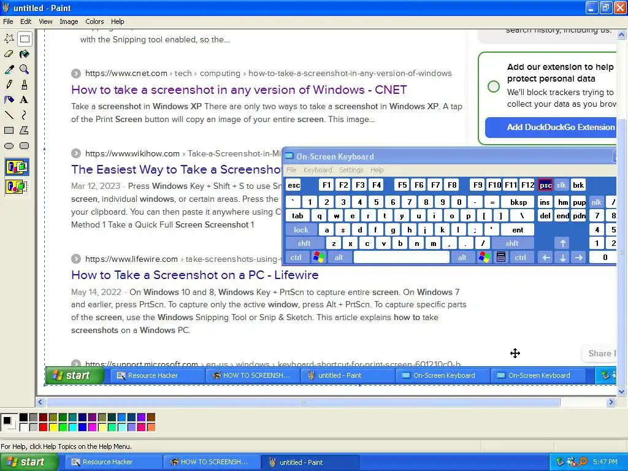Click the 5:47 PM system clock
The image size is (628, 471).
605,462
